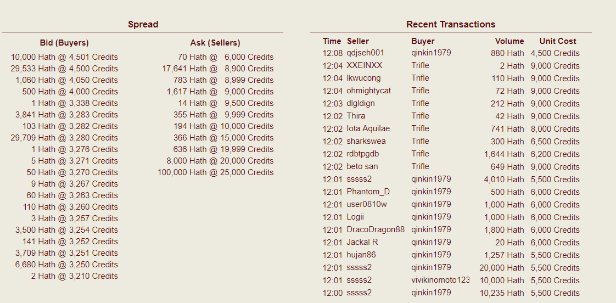Click the Recent Transactions heading
616x303 pixels.
pos(451,24)
